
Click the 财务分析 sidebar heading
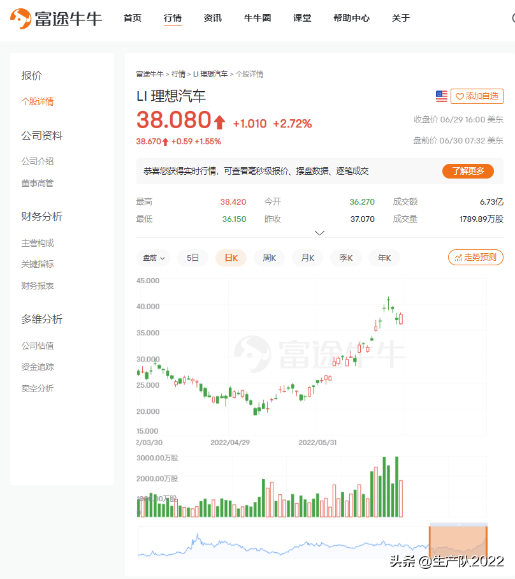coord(41,216)
